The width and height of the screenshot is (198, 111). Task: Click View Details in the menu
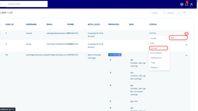156,53
